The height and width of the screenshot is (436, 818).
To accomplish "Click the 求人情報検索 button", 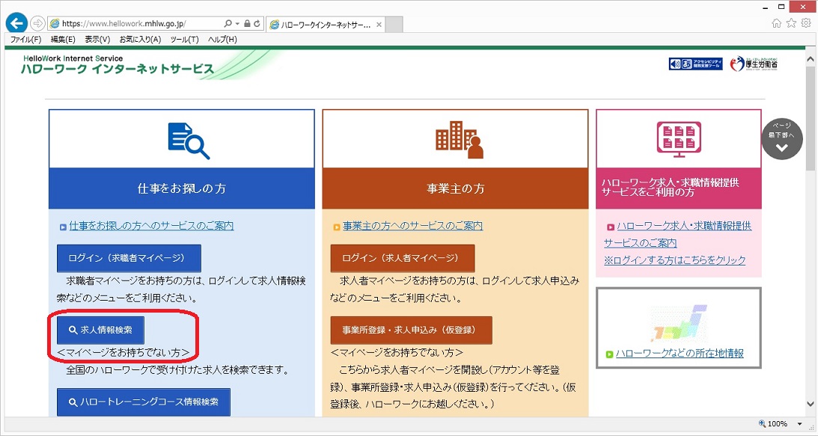I will point(101,330).
